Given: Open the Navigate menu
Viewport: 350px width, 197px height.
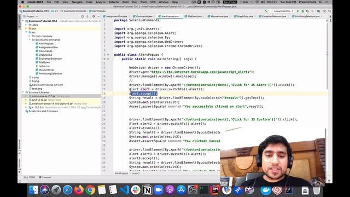Looking at the screenshot, I should tap(77, 2).
